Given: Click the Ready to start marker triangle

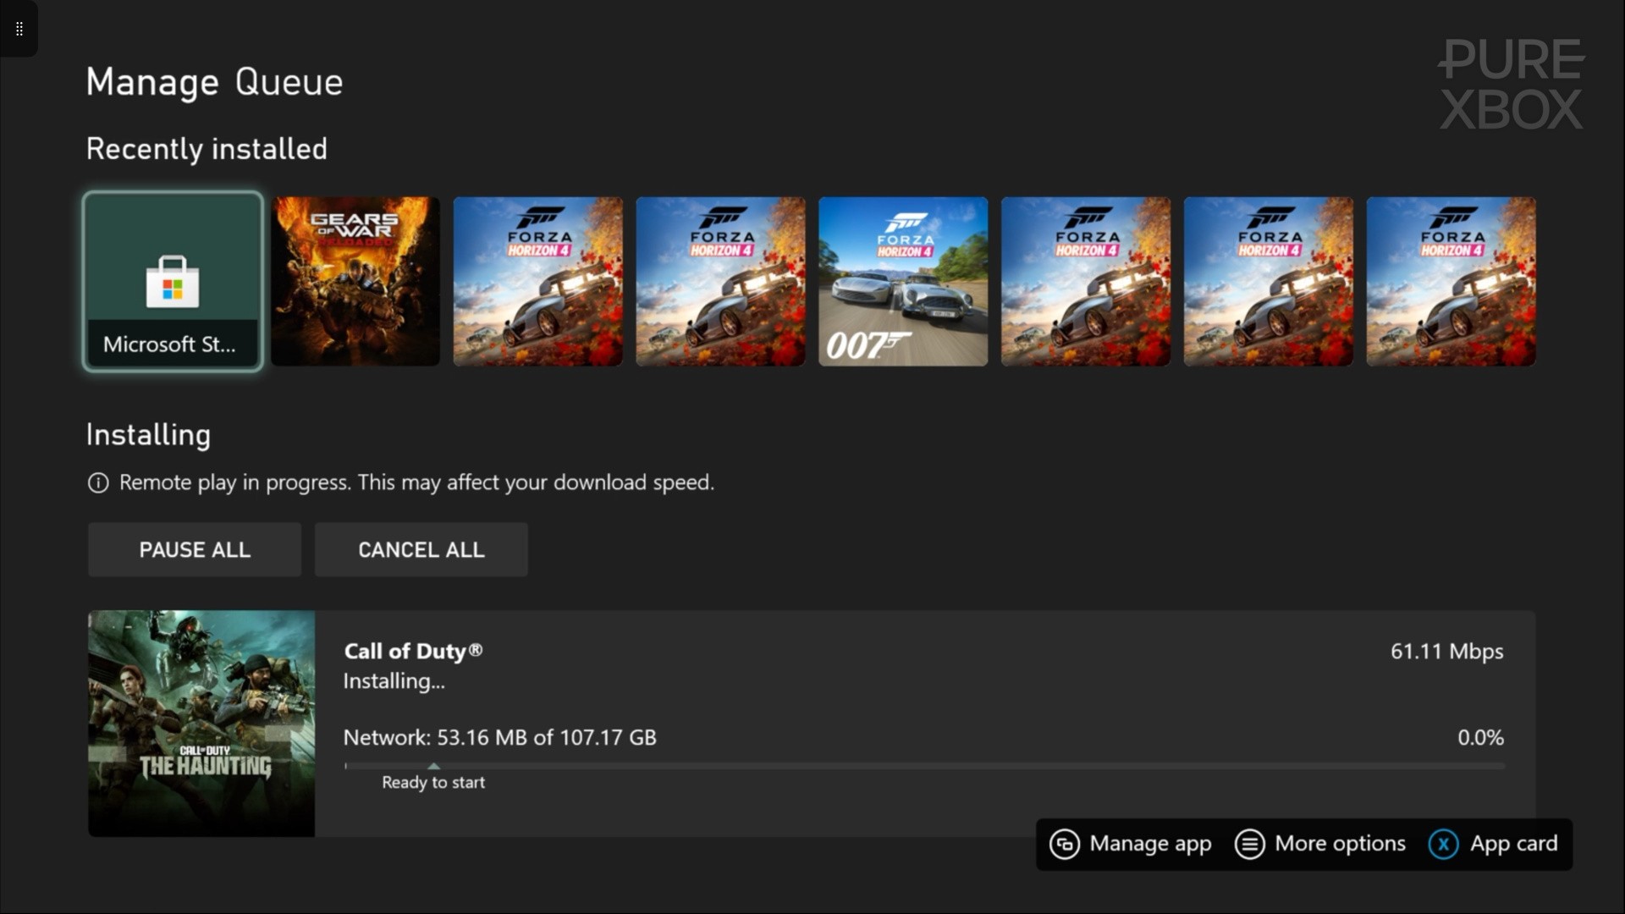Looking at the screenshot, I should click(x=434, y=765).
